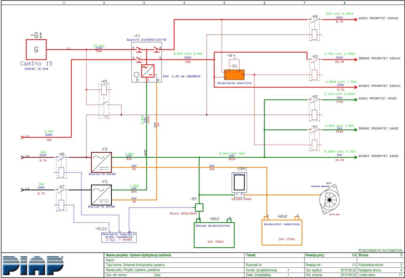Select the PLC1 charge controller box

click(119, 238)
